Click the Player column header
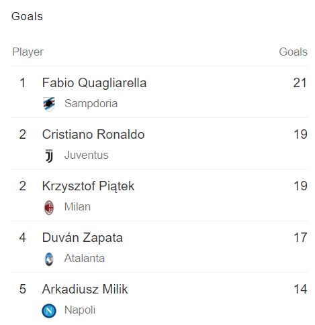315x325 pixels. point(28,52)
